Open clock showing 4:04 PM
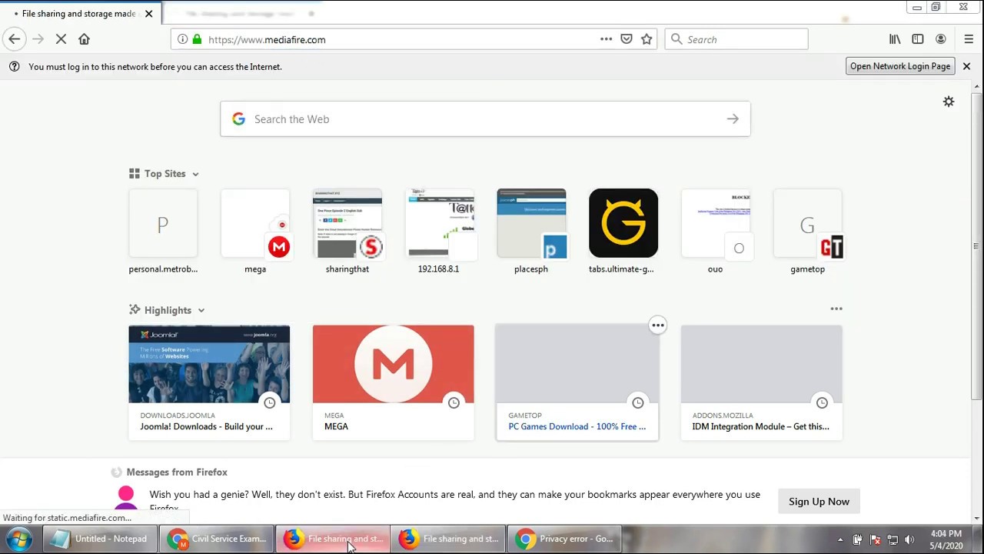Image resolution: width=984 pixels, height=554 pixels. [946, 539]
